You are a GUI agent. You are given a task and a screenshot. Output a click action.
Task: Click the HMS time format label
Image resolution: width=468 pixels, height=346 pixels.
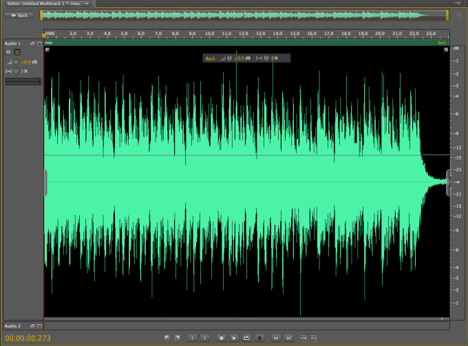point(50,34)
